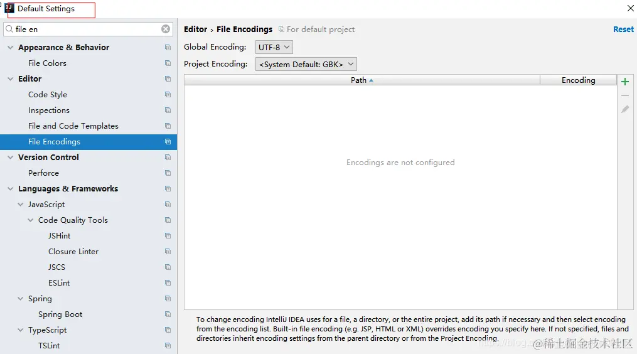This screenshot has width=637, height=354.
Task: Open ESLint settings page
Action: [59, 283]
